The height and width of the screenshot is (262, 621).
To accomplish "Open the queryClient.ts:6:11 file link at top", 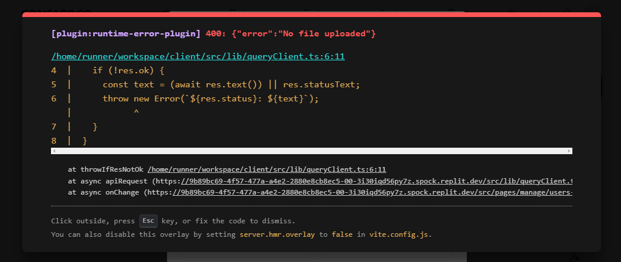I will pyautogui.click(x=198, y=56).
